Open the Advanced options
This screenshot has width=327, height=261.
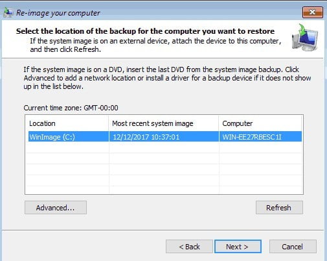coord(56,208)
